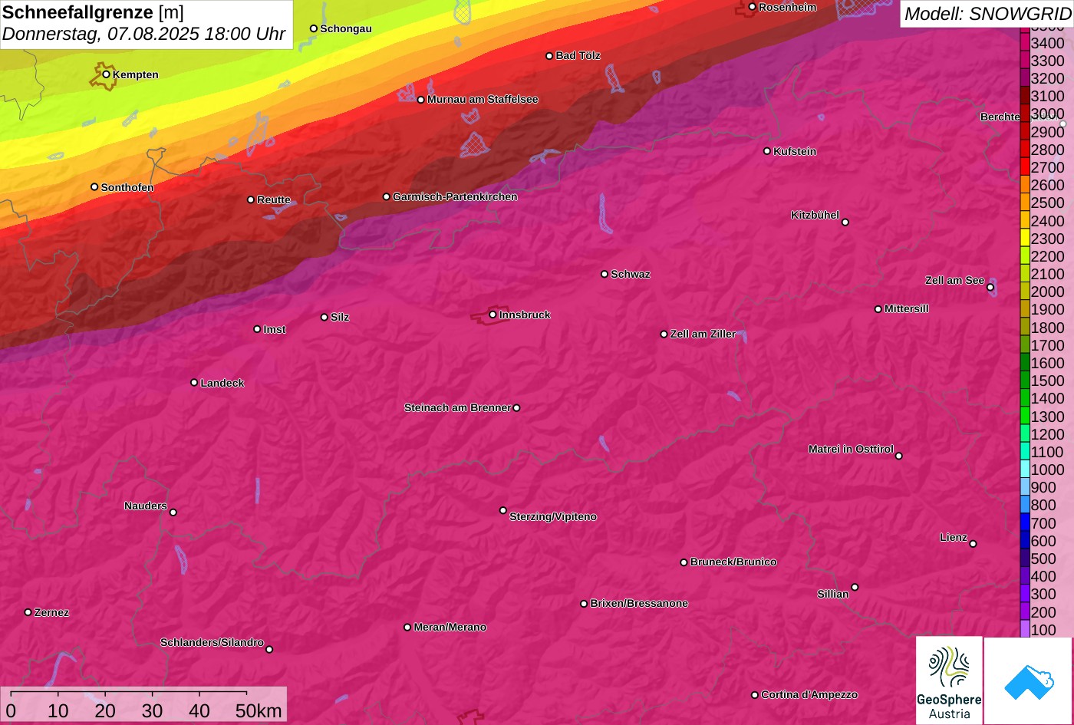
Task: Pick the 2000 legend color swatch
Action: (x=1025, y=292)
